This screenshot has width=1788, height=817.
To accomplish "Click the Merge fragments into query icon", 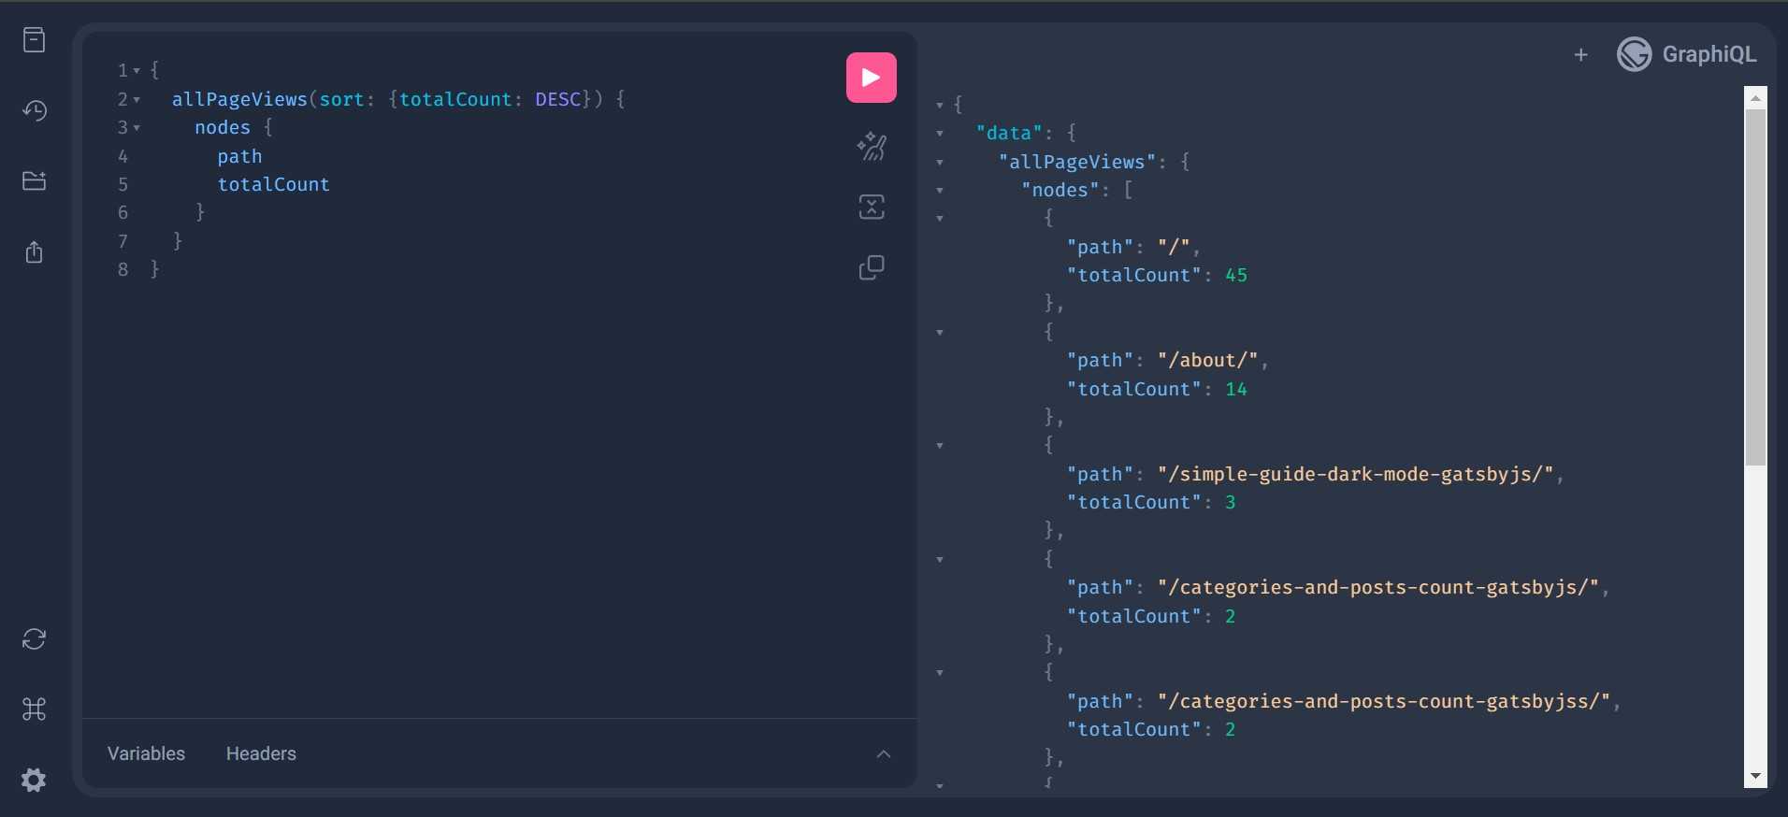I will (872, 207).
